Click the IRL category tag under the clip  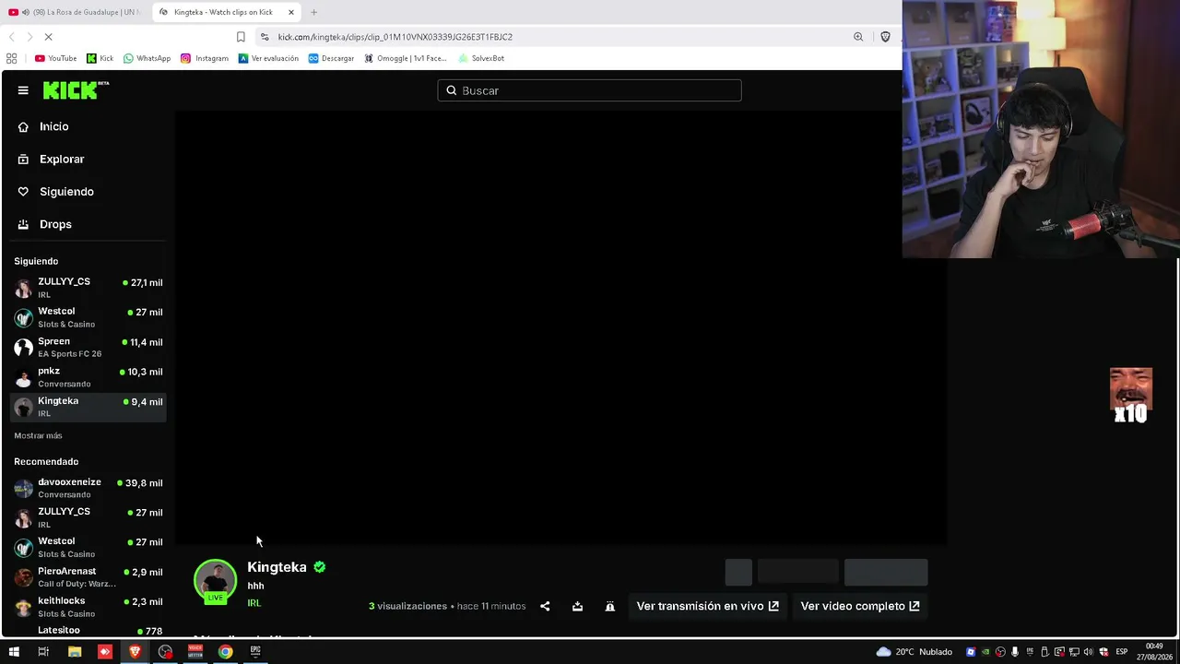coord(254,603)
